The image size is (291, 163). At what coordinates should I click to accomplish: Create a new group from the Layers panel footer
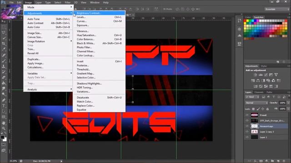(272, 161)
